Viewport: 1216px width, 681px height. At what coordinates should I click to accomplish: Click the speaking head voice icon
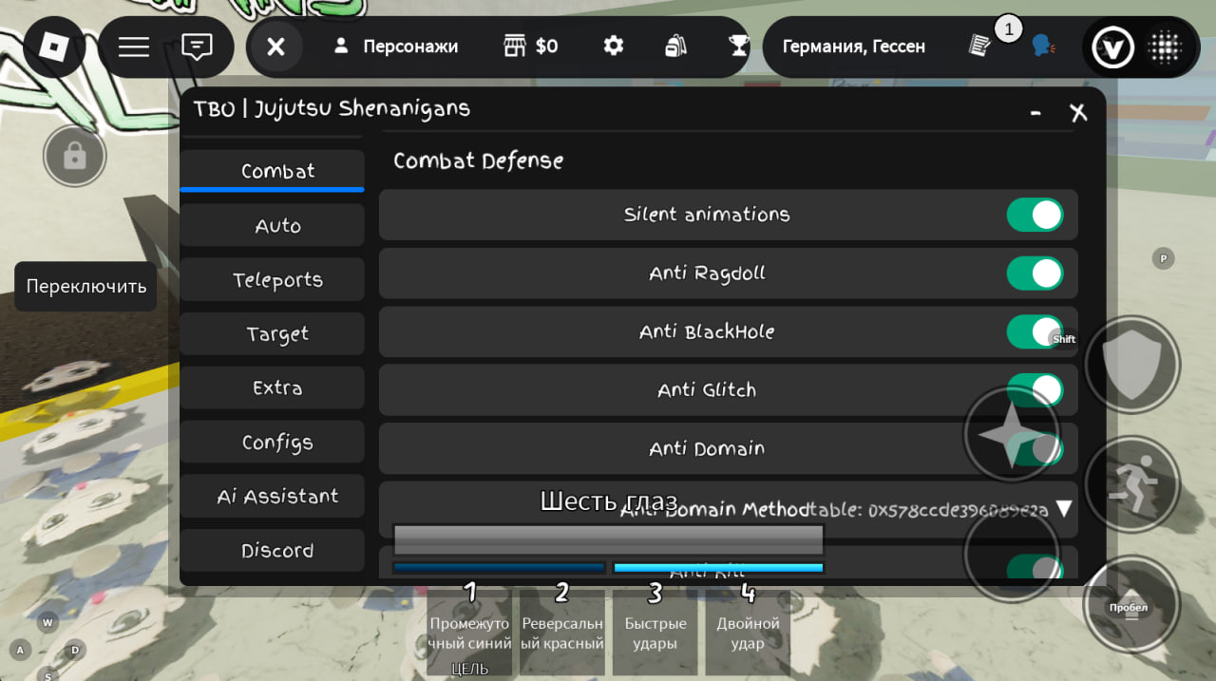[1043, 46]
